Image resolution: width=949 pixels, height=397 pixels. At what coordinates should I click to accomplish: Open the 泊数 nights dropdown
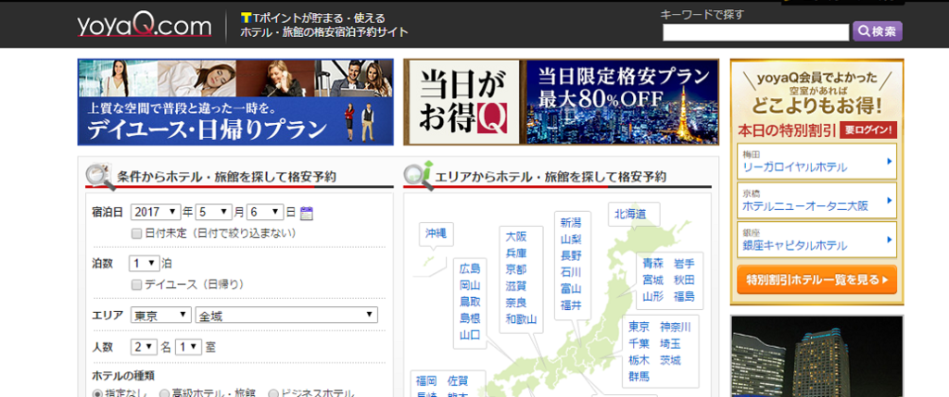[145, 264]
